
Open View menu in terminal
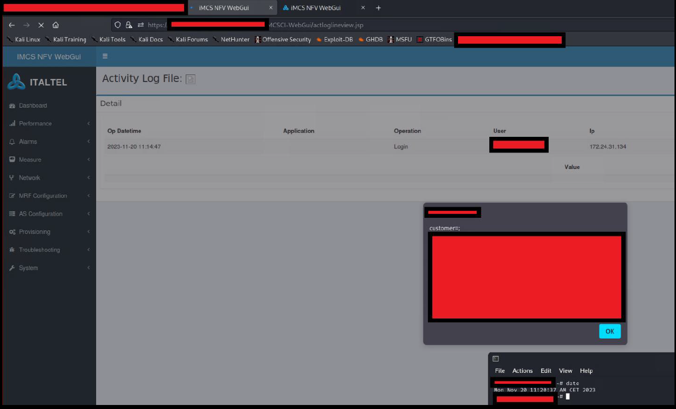(x=566, y=371)
